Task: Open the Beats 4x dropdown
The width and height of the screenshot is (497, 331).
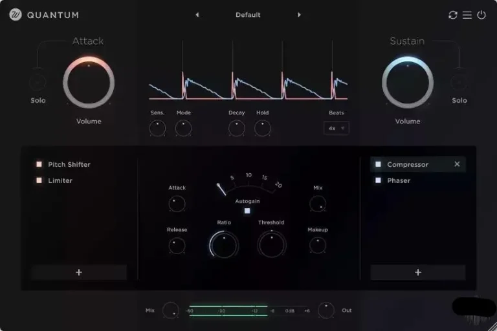Action: (337, 128)
